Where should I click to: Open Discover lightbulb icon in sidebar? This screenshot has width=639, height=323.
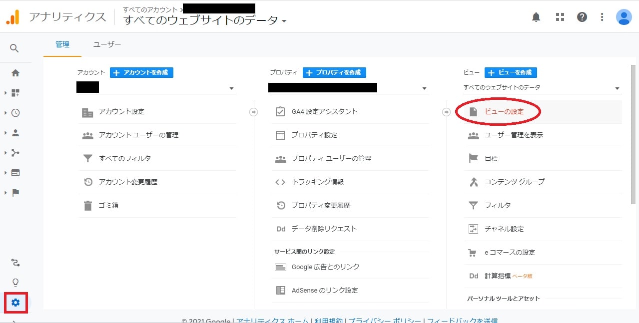[15, 283]
